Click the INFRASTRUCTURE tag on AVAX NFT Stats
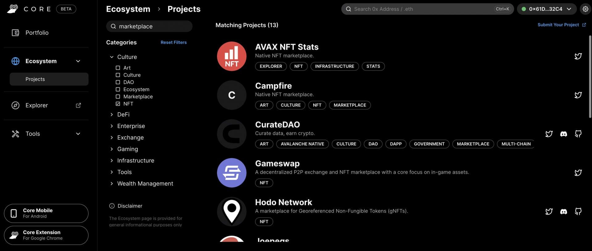This screenshot has height=251, width=592. [335, 66]
